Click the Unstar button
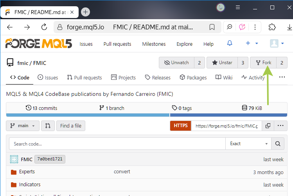The height and width of the screenshot is (196, 293). [x=222, y=63]
